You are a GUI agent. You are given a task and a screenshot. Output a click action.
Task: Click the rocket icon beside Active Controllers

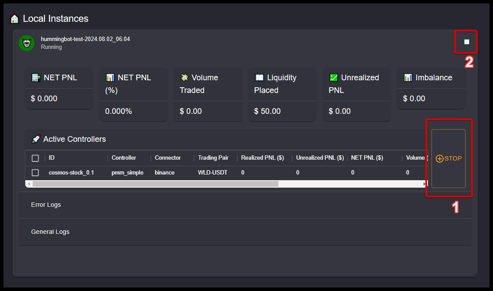[36, 139]
